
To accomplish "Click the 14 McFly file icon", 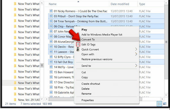I will point(51,67).
